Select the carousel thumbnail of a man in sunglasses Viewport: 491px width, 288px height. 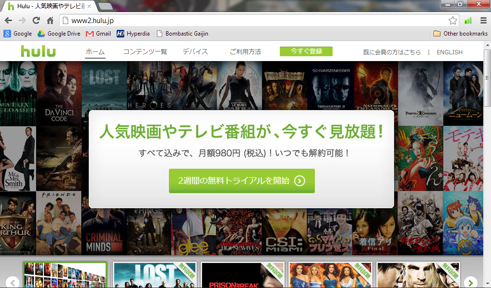(x=419, y=275)
